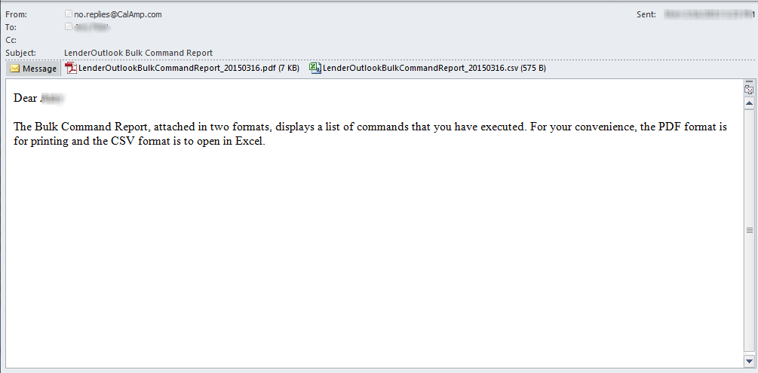
Task: Click the sender's presence indicator square
Action: coord(69,14)
